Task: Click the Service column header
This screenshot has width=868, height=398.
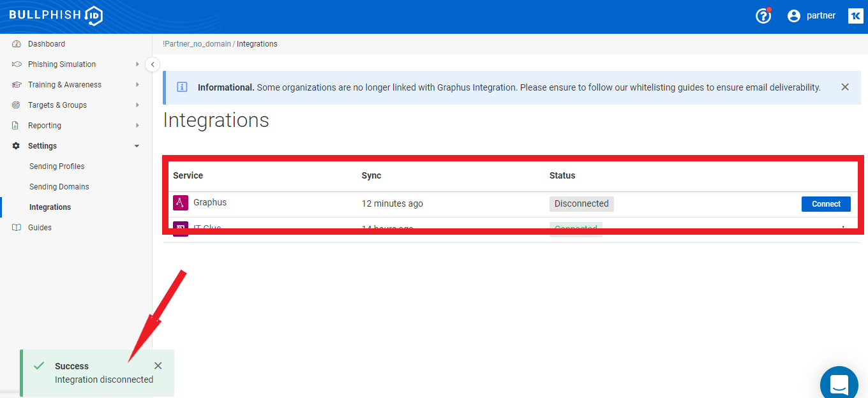Action: click(188, 175)
